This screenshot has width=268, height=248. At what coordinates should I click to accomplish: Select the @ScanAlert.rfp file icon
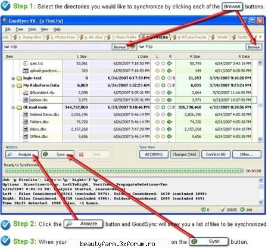tap(26, 92)
